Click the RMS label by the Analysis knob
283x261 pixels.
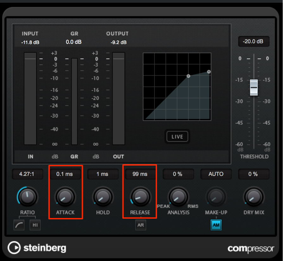point(193,206)
